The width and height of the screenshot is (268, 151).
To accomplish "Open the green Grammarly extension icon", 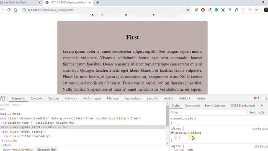I will click(216, 10).
